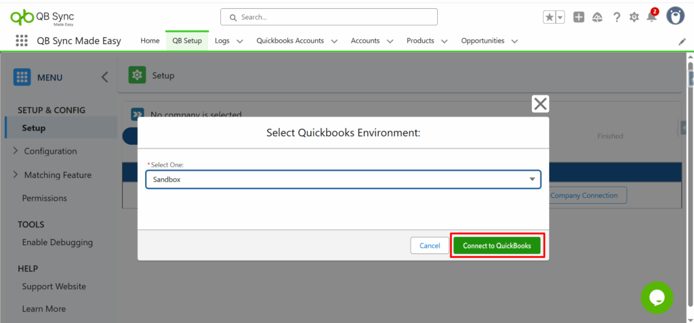Cancel the environment selection dialog
Image resolution: width=694 pixels, height=323 pixels.
tap(430, 245)
